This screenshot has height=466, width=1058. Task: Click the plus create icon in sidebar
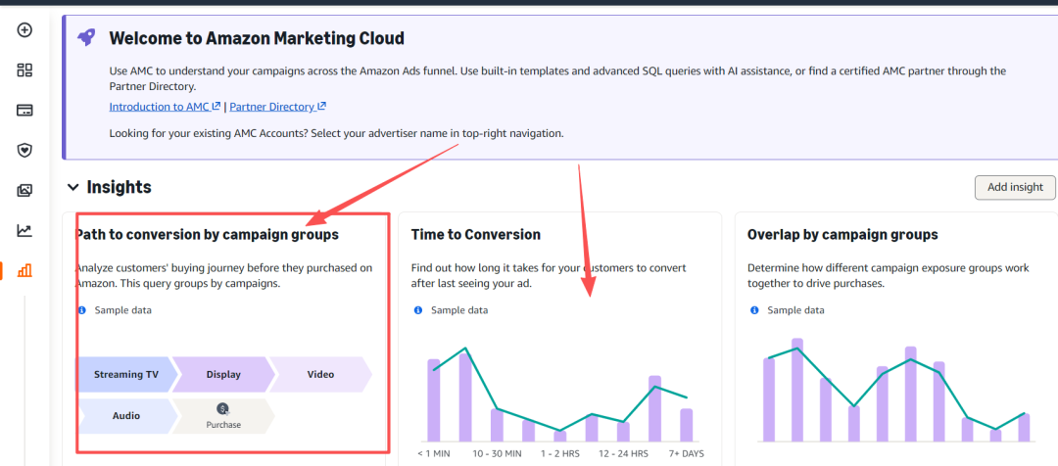click(24, 30)
